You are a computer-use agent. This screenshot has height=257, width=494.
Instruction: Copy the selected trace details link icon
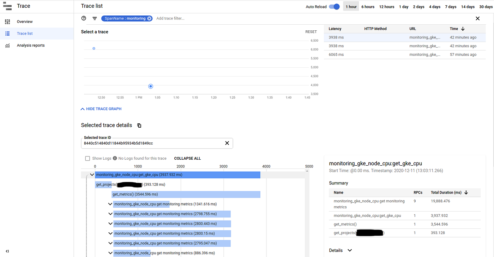click(139, 126)
